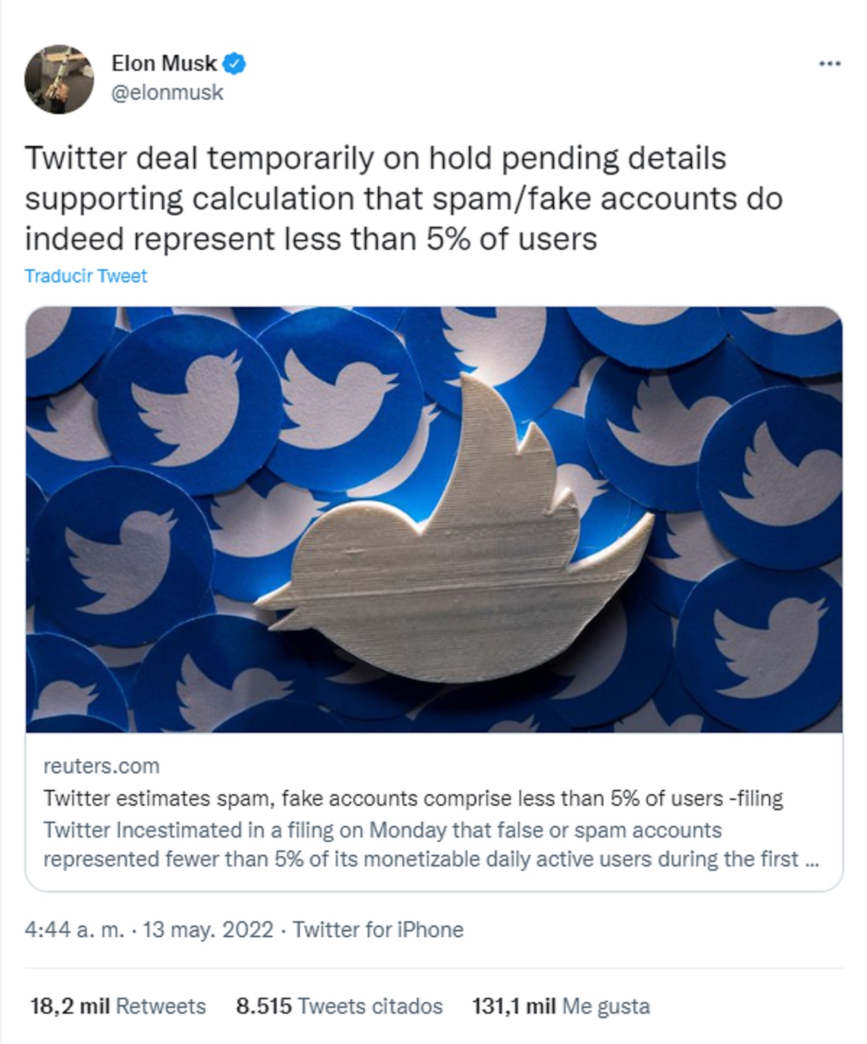View the 131,1 mil Me gusta list
This screenshot has width=867, height=1044.
[561, 1006]
